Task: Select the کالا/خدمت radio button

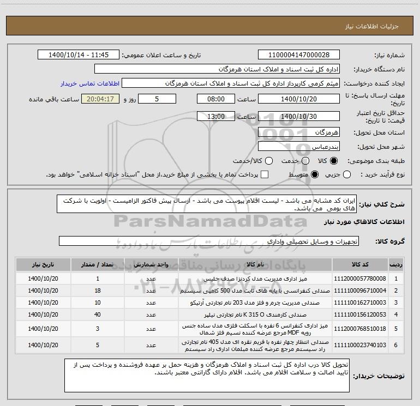Action: tap(269, 161)
